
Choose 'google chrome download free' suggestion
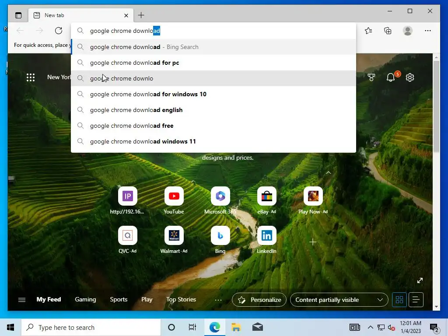213,126
